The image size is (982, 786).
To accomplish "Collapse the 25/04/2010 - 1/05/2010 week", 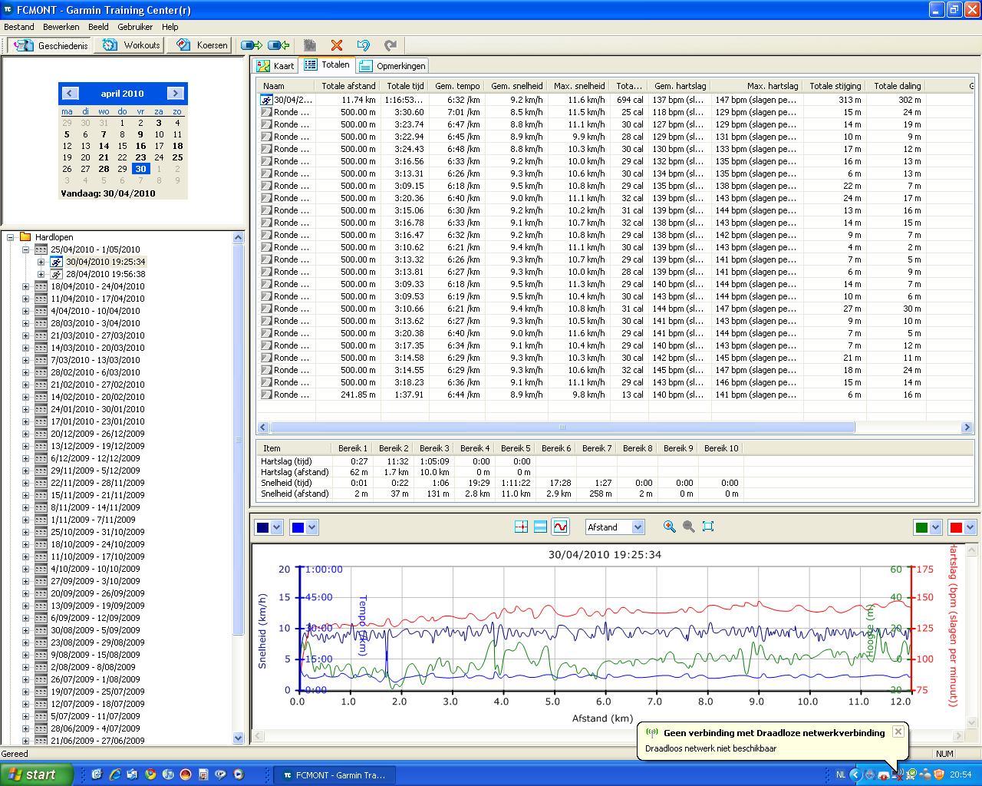I will pyautogui.click(x=25, y=249).
